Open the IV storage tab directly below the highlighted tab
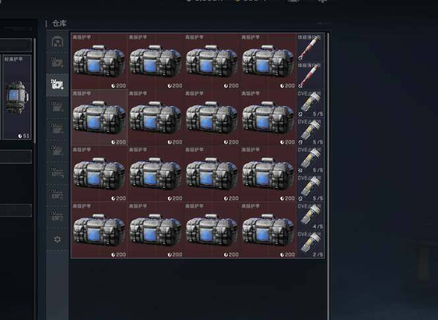This screenshot has width=438, height=320. coord(57,107)
